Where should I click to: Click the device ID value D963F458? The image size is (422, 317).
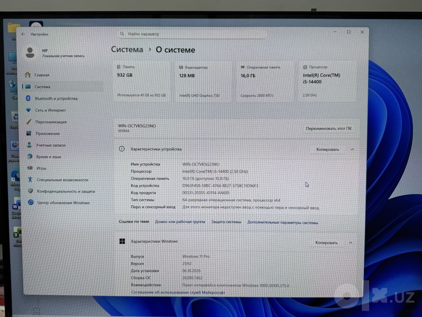click(220, 186)
